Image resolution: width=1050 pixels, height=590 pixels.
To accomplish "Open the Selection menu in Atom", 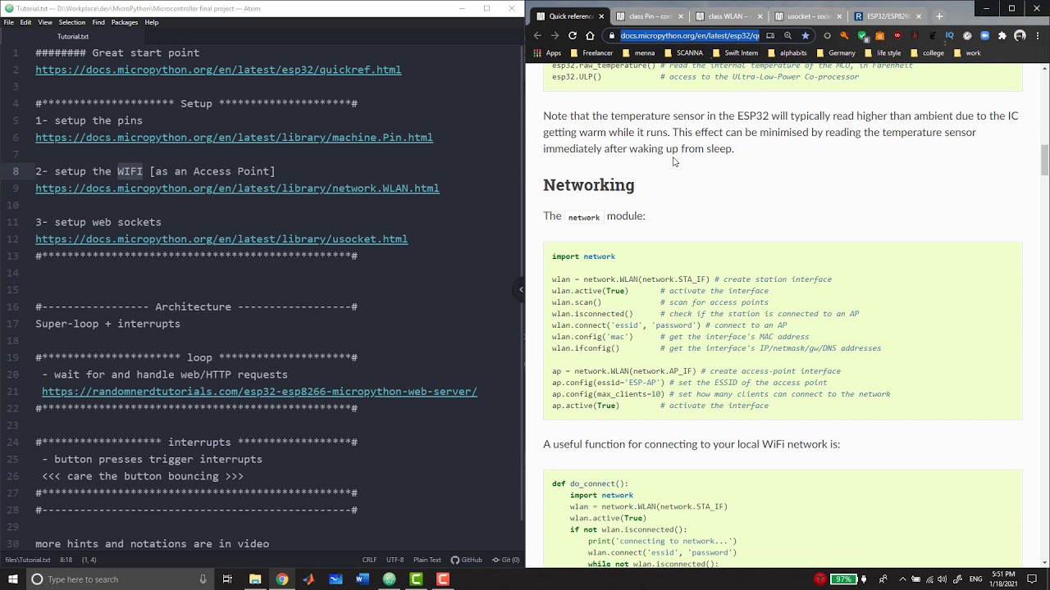I will (71, 22).
